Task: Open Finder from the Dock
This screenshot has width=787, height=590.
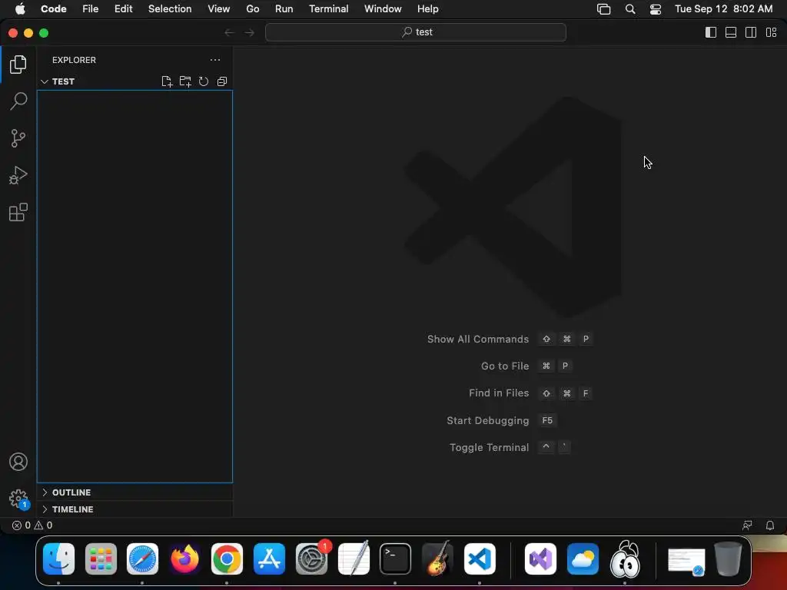Action: point(58,559)
